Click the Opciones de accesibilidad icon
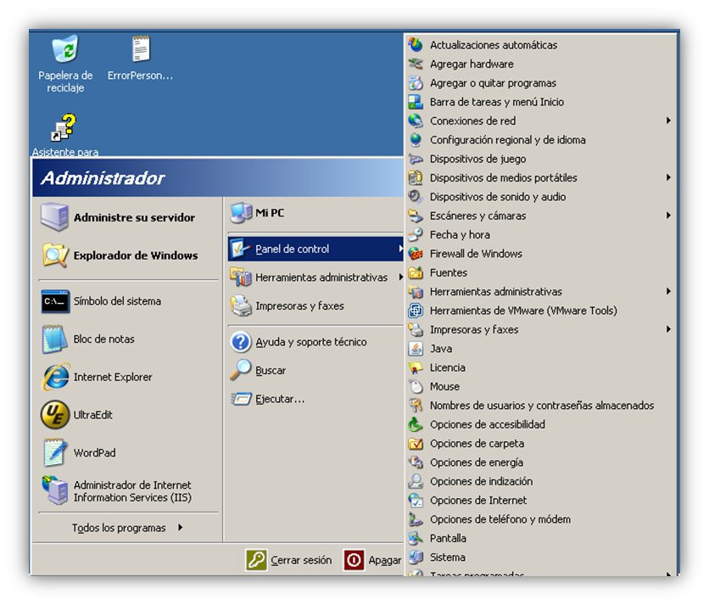709x605 pixels. point(416,424)
